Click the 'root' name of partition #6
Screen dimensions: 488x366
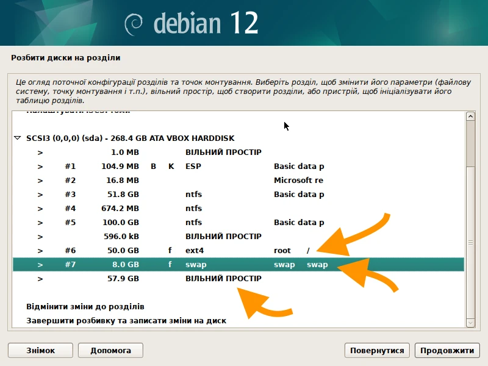pos(282,251)
